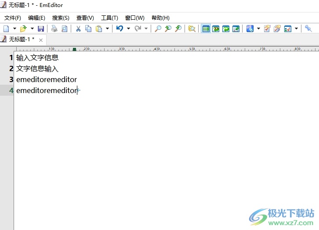
Task: Cut selection with the scissors icon
Action: [x=78, y=29]
